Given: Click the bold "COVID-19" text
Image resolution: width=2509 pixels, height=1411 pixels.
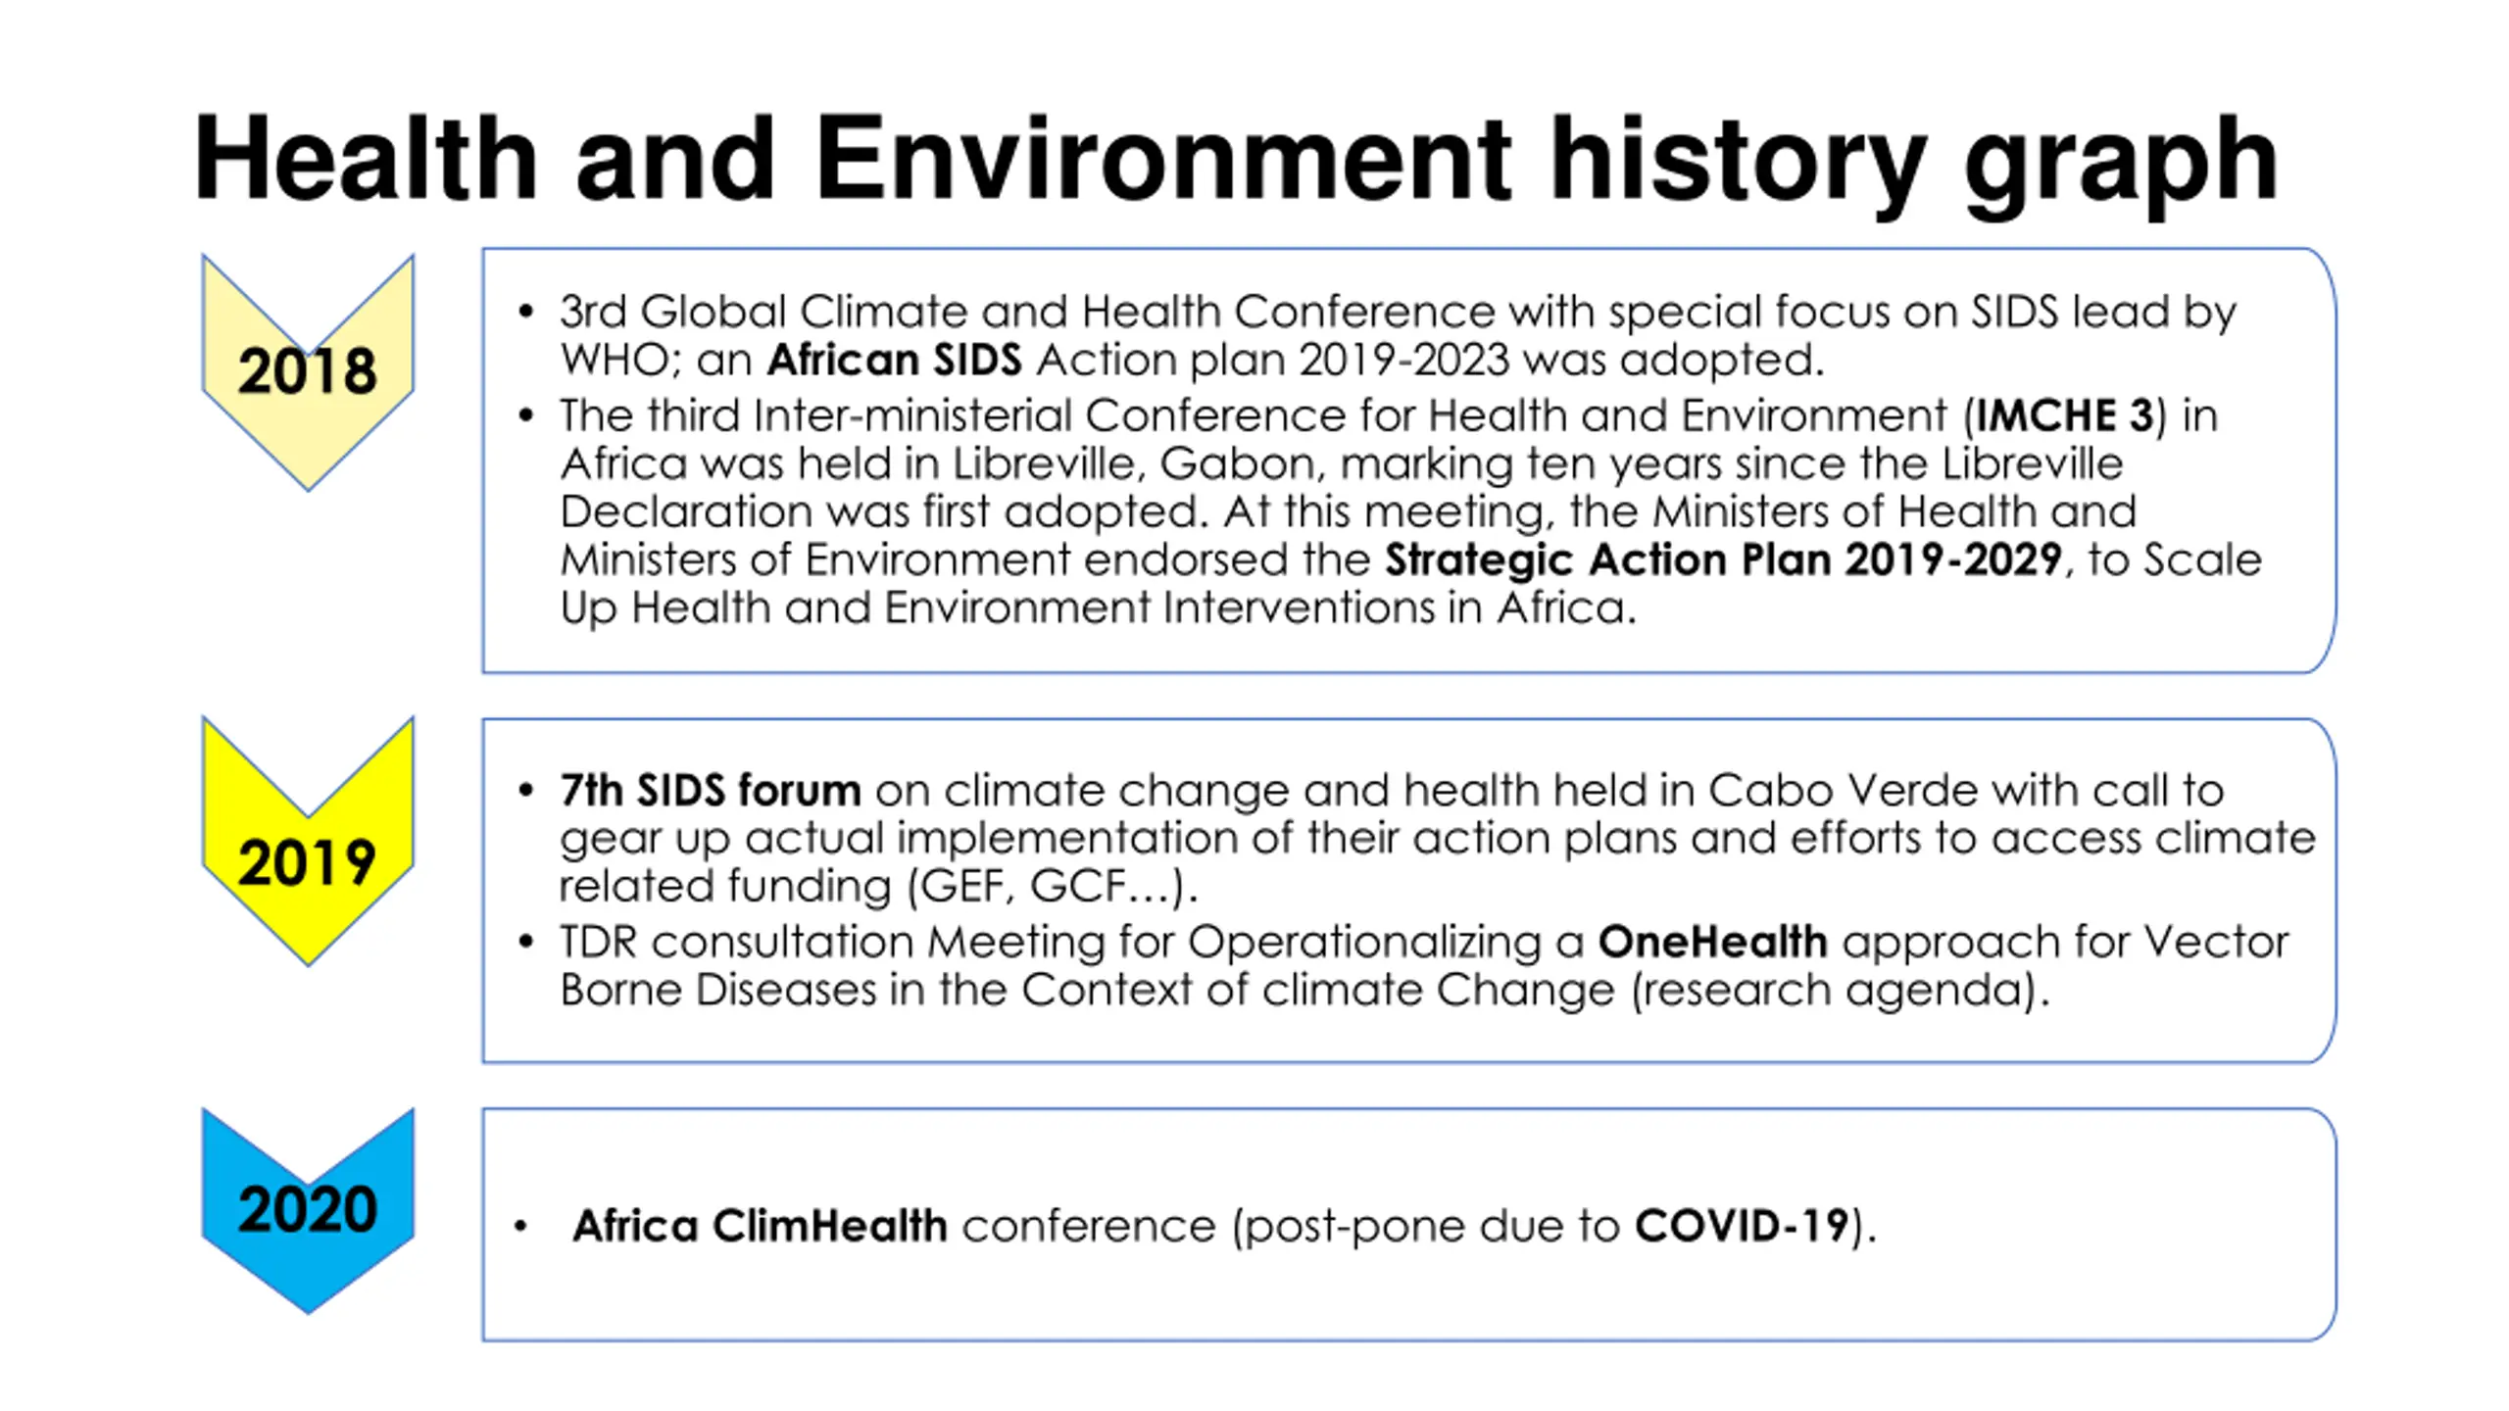Looking at the screenshot, I should (1742, 1226).
